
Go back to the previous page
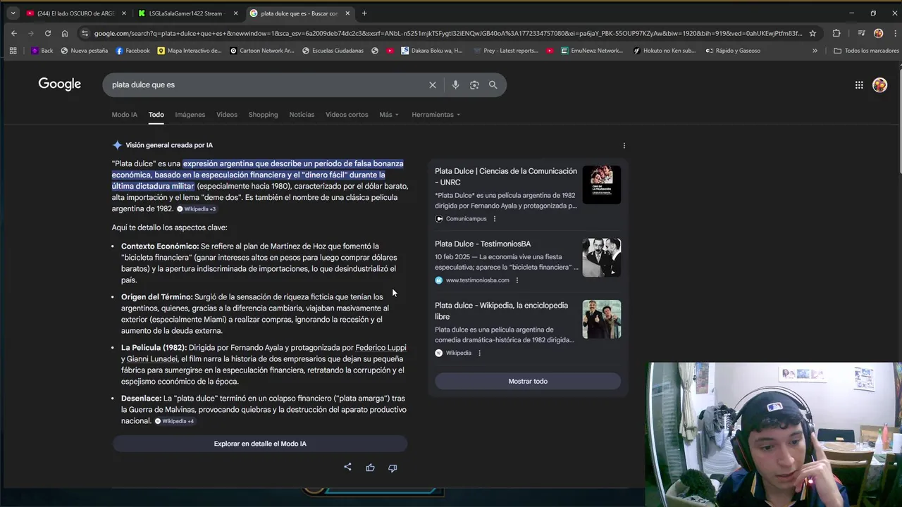(14, 33)
